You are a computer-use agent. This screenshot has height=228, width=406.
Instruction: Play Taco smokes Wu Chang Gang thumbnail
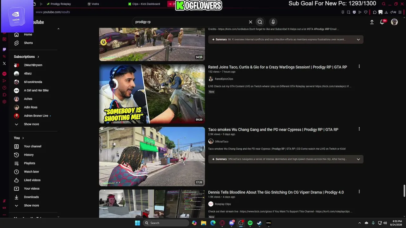pyautogui.click(x=152, y=156)
